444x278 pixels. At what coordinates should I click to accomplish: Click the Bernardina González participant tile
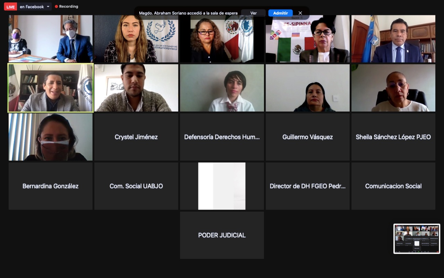pos(51,186)
